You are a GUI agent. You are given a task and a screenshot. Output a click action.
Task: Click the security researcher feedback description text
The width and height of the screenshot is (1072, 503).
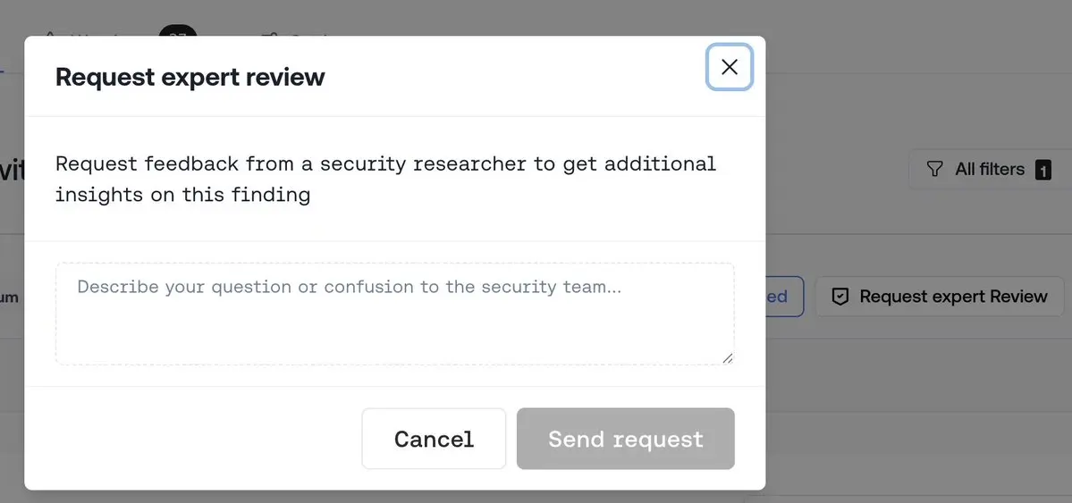tap(385, 179)
